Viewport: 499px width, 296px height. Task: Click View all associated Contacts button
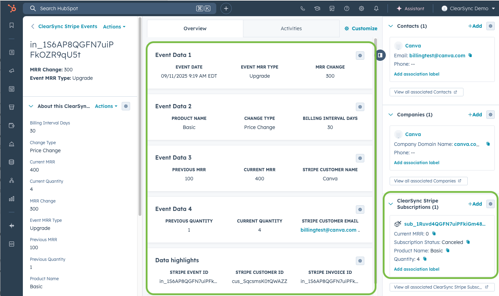(426, 92)
